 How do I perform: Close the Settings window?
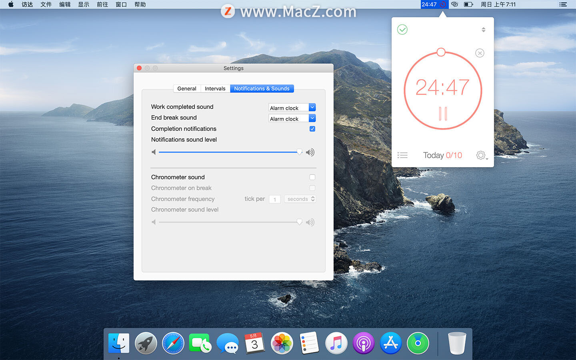pyautogui.click(x=139, y=68)
